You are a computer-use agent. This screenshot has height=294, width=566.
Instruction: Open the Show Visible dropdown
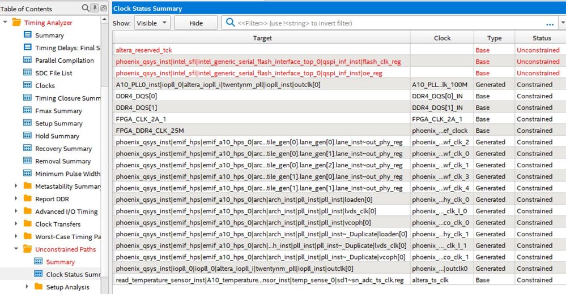(152, 23)
